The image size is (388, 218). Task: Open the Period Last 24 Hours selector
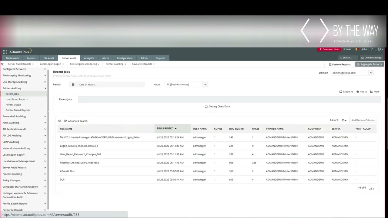(x=107, y=84)
